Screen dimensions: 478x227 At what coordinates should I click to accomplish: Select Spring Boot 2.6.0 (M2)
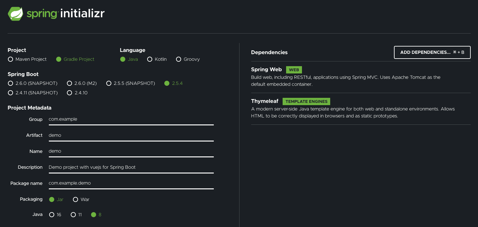(x=82, y=83)
